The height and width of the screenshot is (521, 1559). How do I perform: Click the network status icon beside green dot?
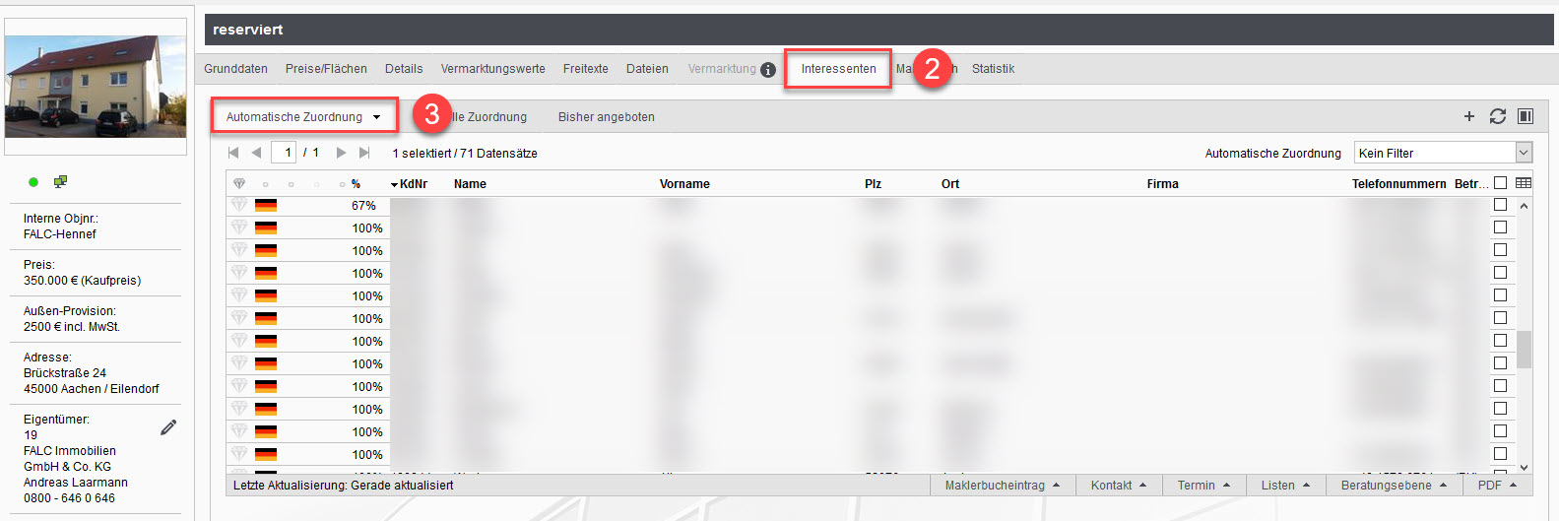click(x=60, y=181)
